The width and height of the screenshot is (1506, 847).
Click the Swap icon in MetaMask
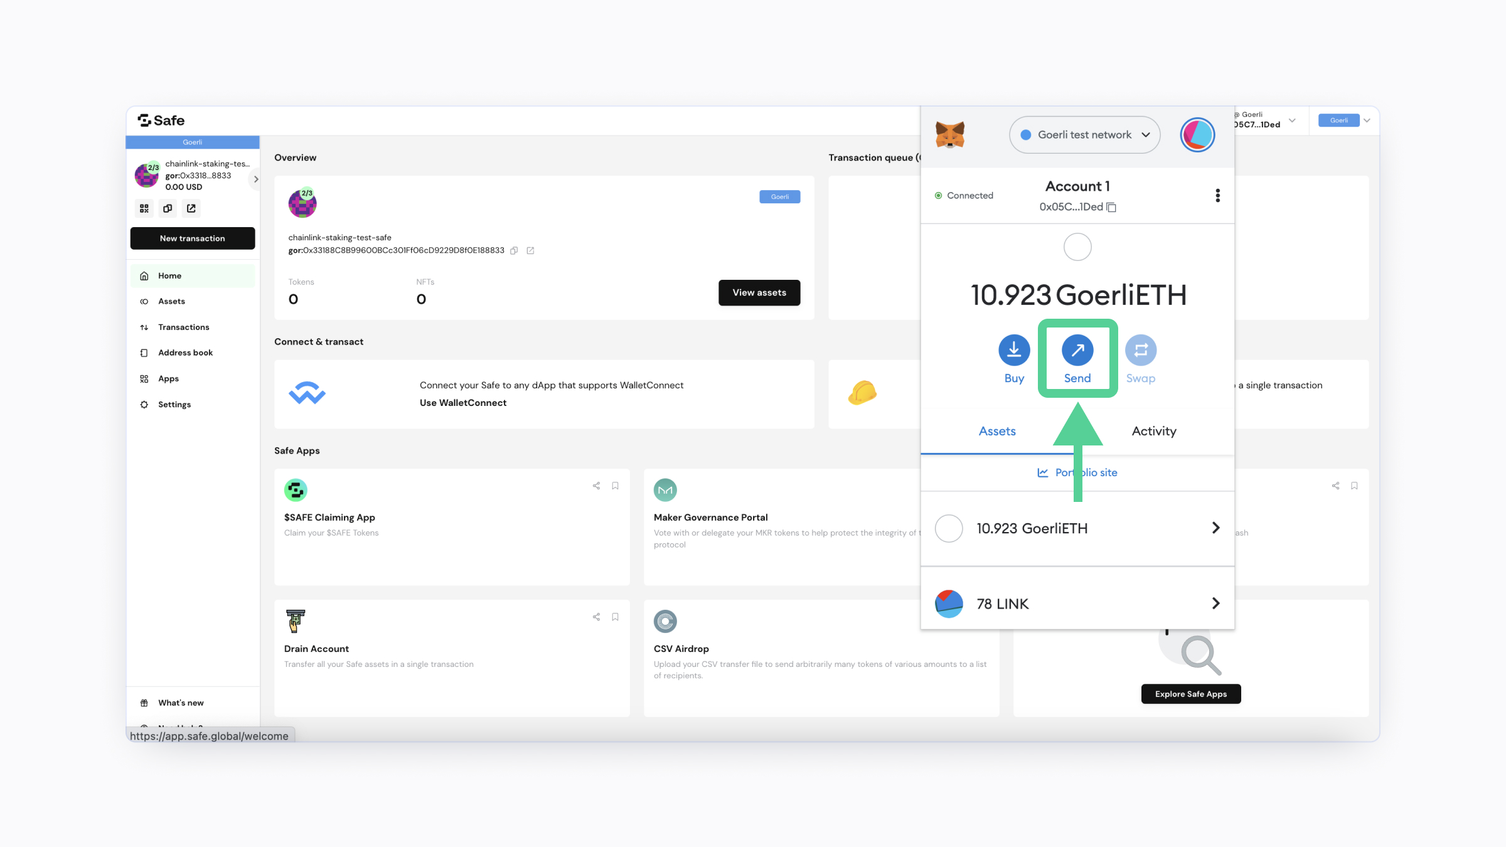pyautogui.click(x=1141, y=350)
